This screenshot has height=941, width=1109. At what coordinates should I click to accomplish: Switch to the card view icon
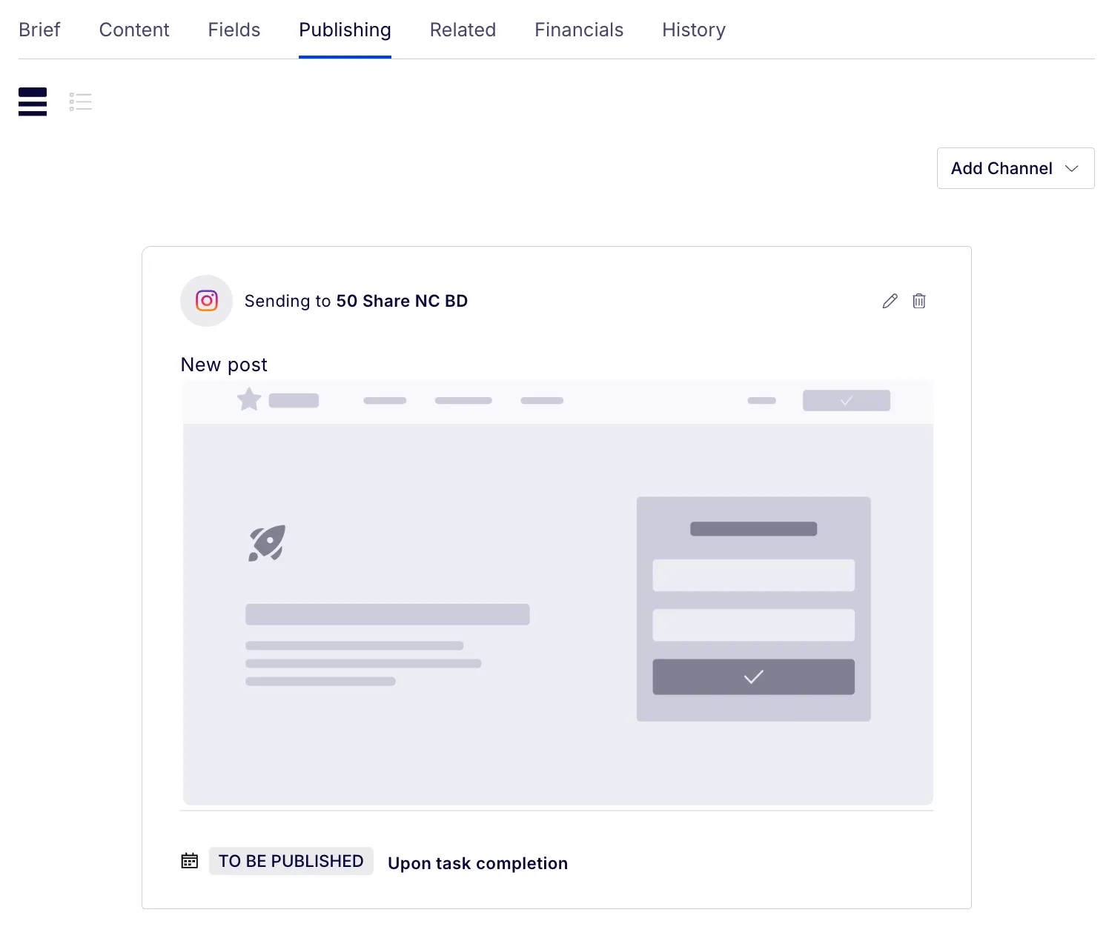(33, 102)
